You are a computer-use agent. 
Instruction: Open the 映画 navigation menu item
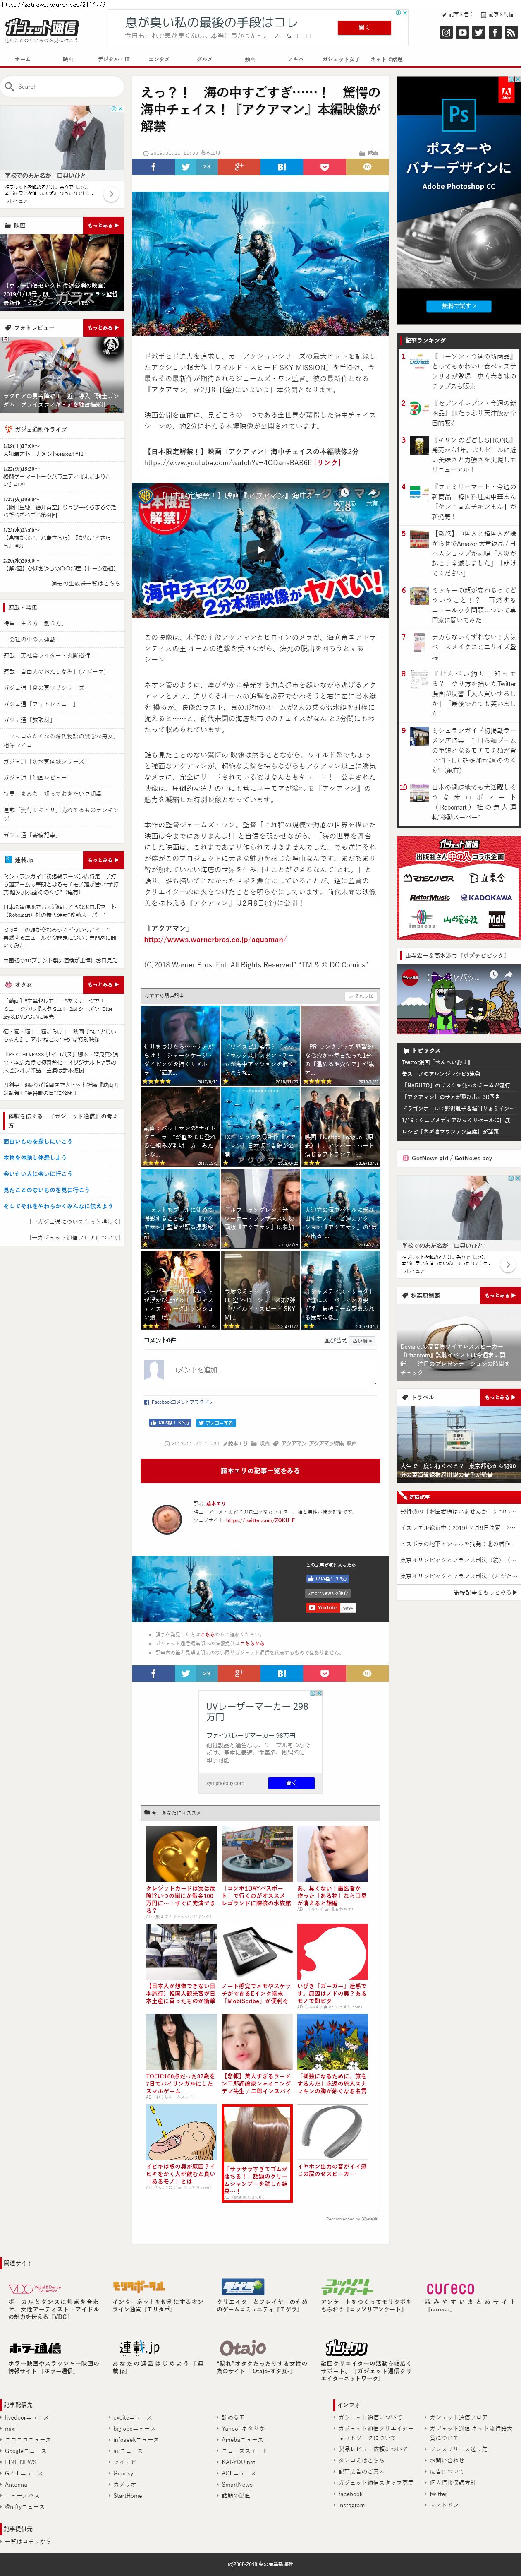[x=68, y=59]
